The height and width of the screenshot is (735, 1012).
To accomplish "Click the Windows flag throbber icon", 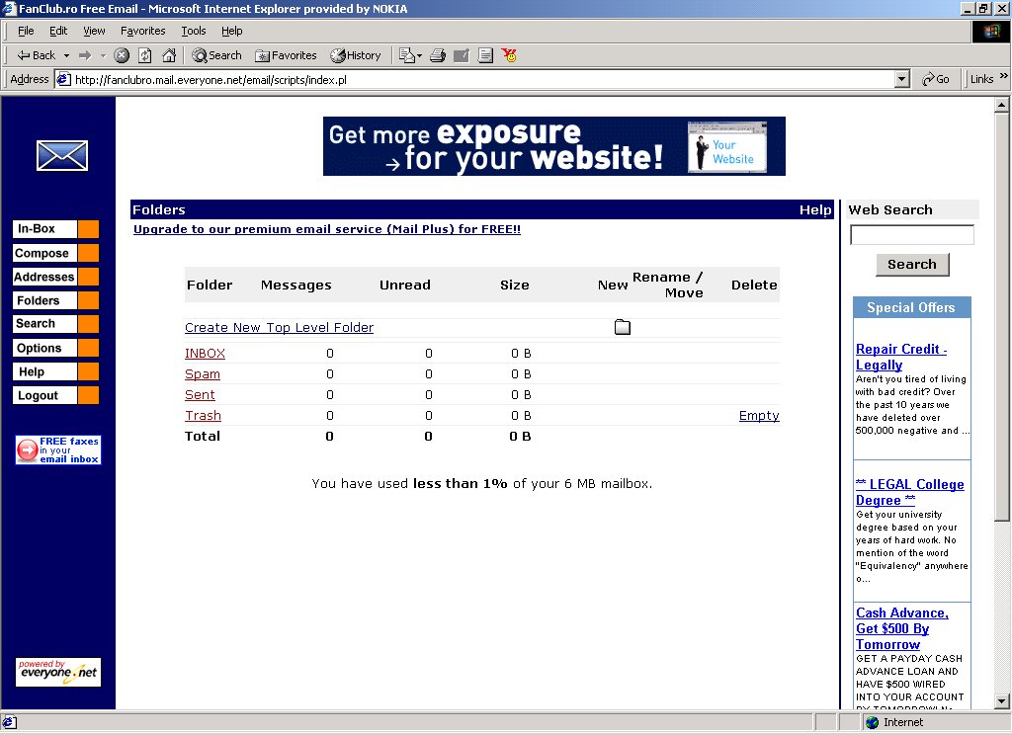I will [990, 31].
